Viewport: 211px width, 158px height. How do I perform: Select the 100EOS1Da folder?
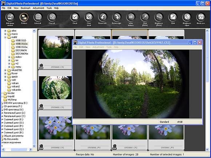pos(21,44)
